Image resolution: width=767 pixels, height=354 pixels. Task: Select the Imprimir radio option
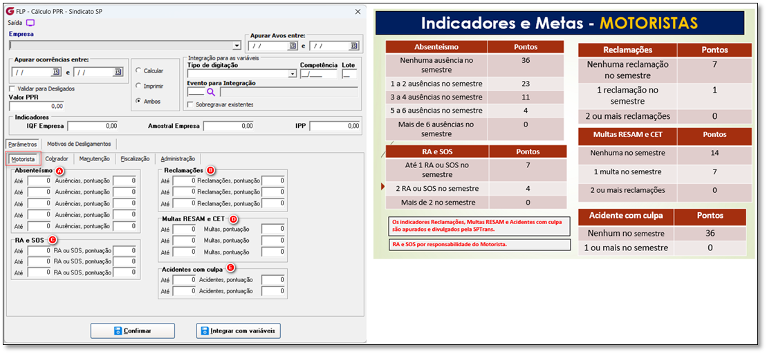pos(138,86)
